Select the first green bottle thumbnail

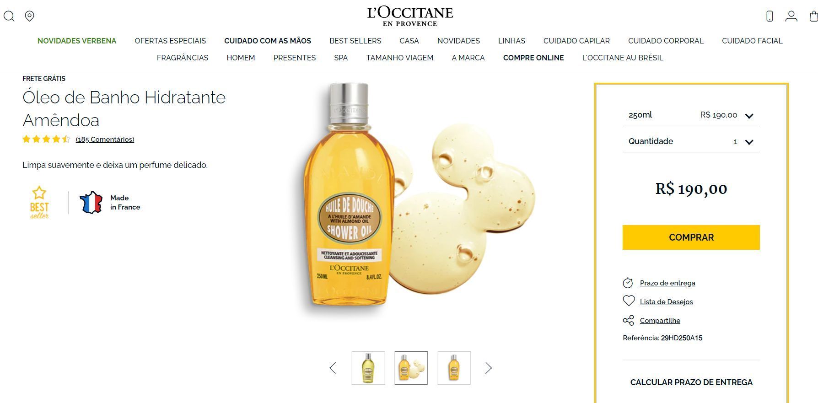(368, 368)
